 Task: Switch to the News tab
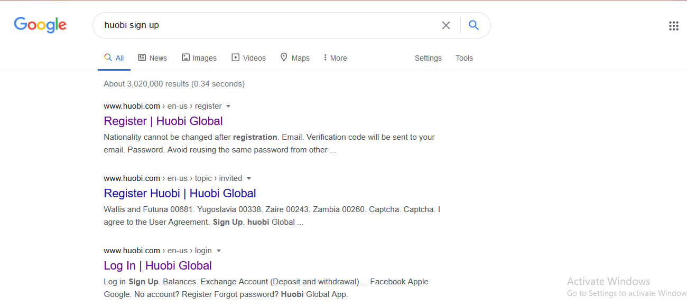[153, 58]
